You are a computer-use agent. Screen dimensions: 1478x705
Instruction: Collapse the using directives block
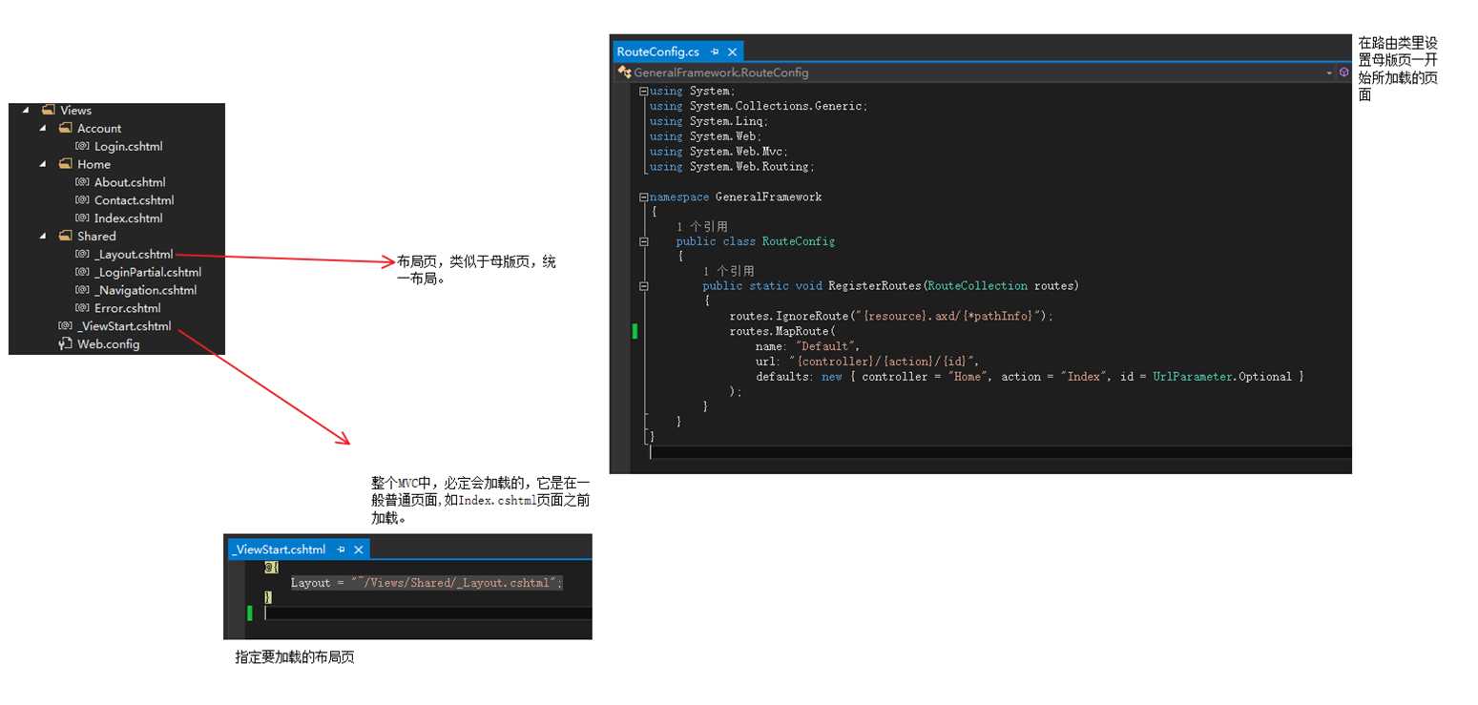click(644, 92)
